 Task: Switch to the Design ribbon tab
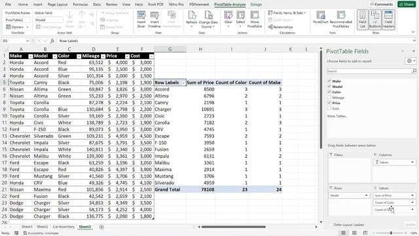[x=256, y=5]
